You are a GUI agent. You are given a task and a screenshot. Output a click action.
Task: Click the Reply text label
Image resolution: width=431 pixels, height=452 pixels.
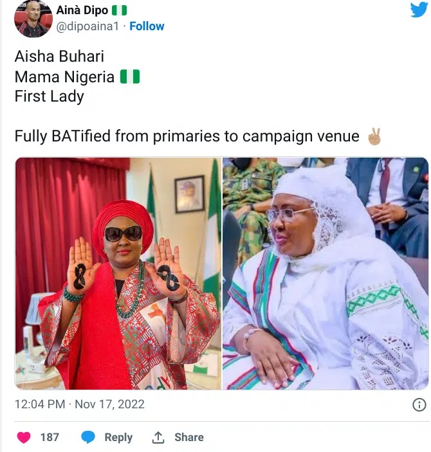tap(118, 437)
